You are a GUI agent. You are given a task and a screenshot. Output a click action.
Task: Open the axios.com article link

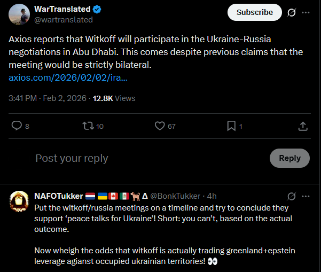pos(68,78)
